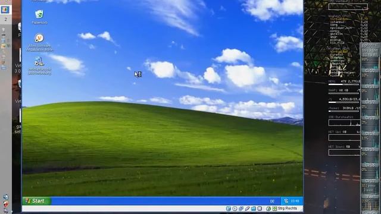The image size is (381, 214).
Task: Click VirtualBox display status icon
Action: tap(260, 209)
